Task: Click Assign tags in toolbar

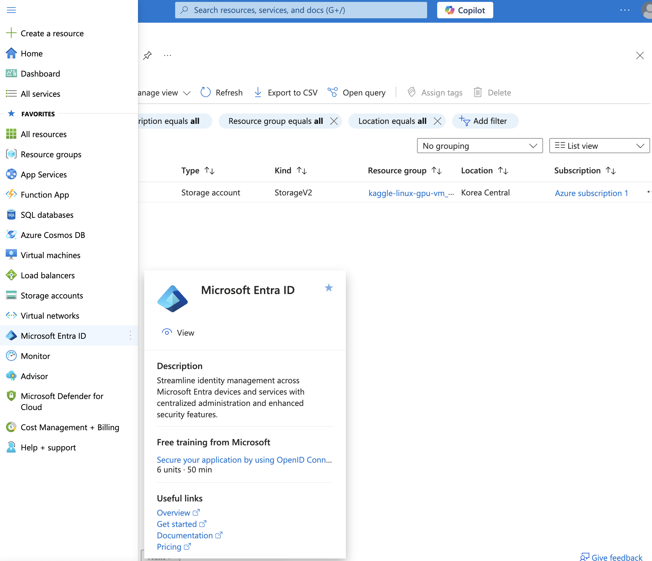Action: pos(435,93)
